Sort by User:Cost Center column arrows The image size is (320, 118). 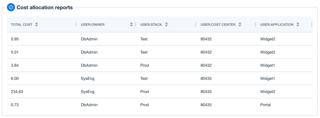240,25
